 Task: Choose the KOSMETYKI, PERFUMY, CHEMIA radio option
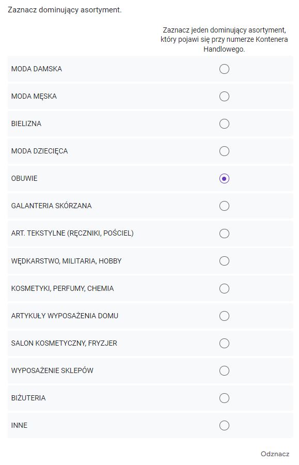224,288
